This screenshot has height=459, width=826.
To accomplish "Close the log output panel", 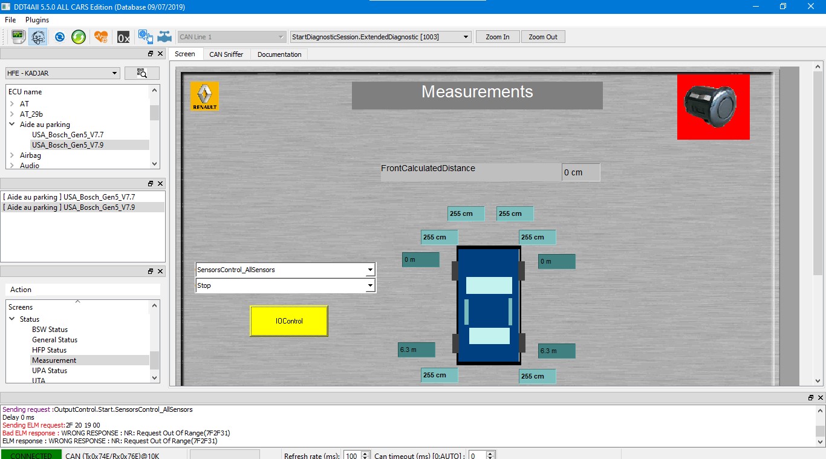I will pyautogui.click(x=821, y=397).
